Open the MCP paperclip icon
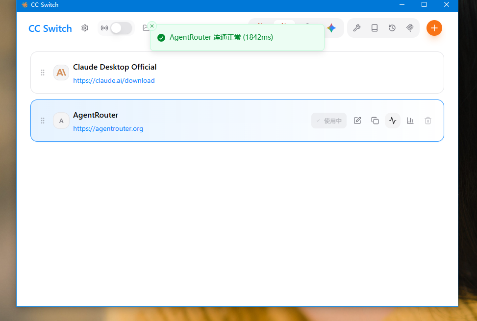477x321 pixels. 410,28
